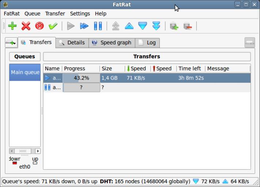
Task: Select Main queue in the queues list
Action: (25, 72)
